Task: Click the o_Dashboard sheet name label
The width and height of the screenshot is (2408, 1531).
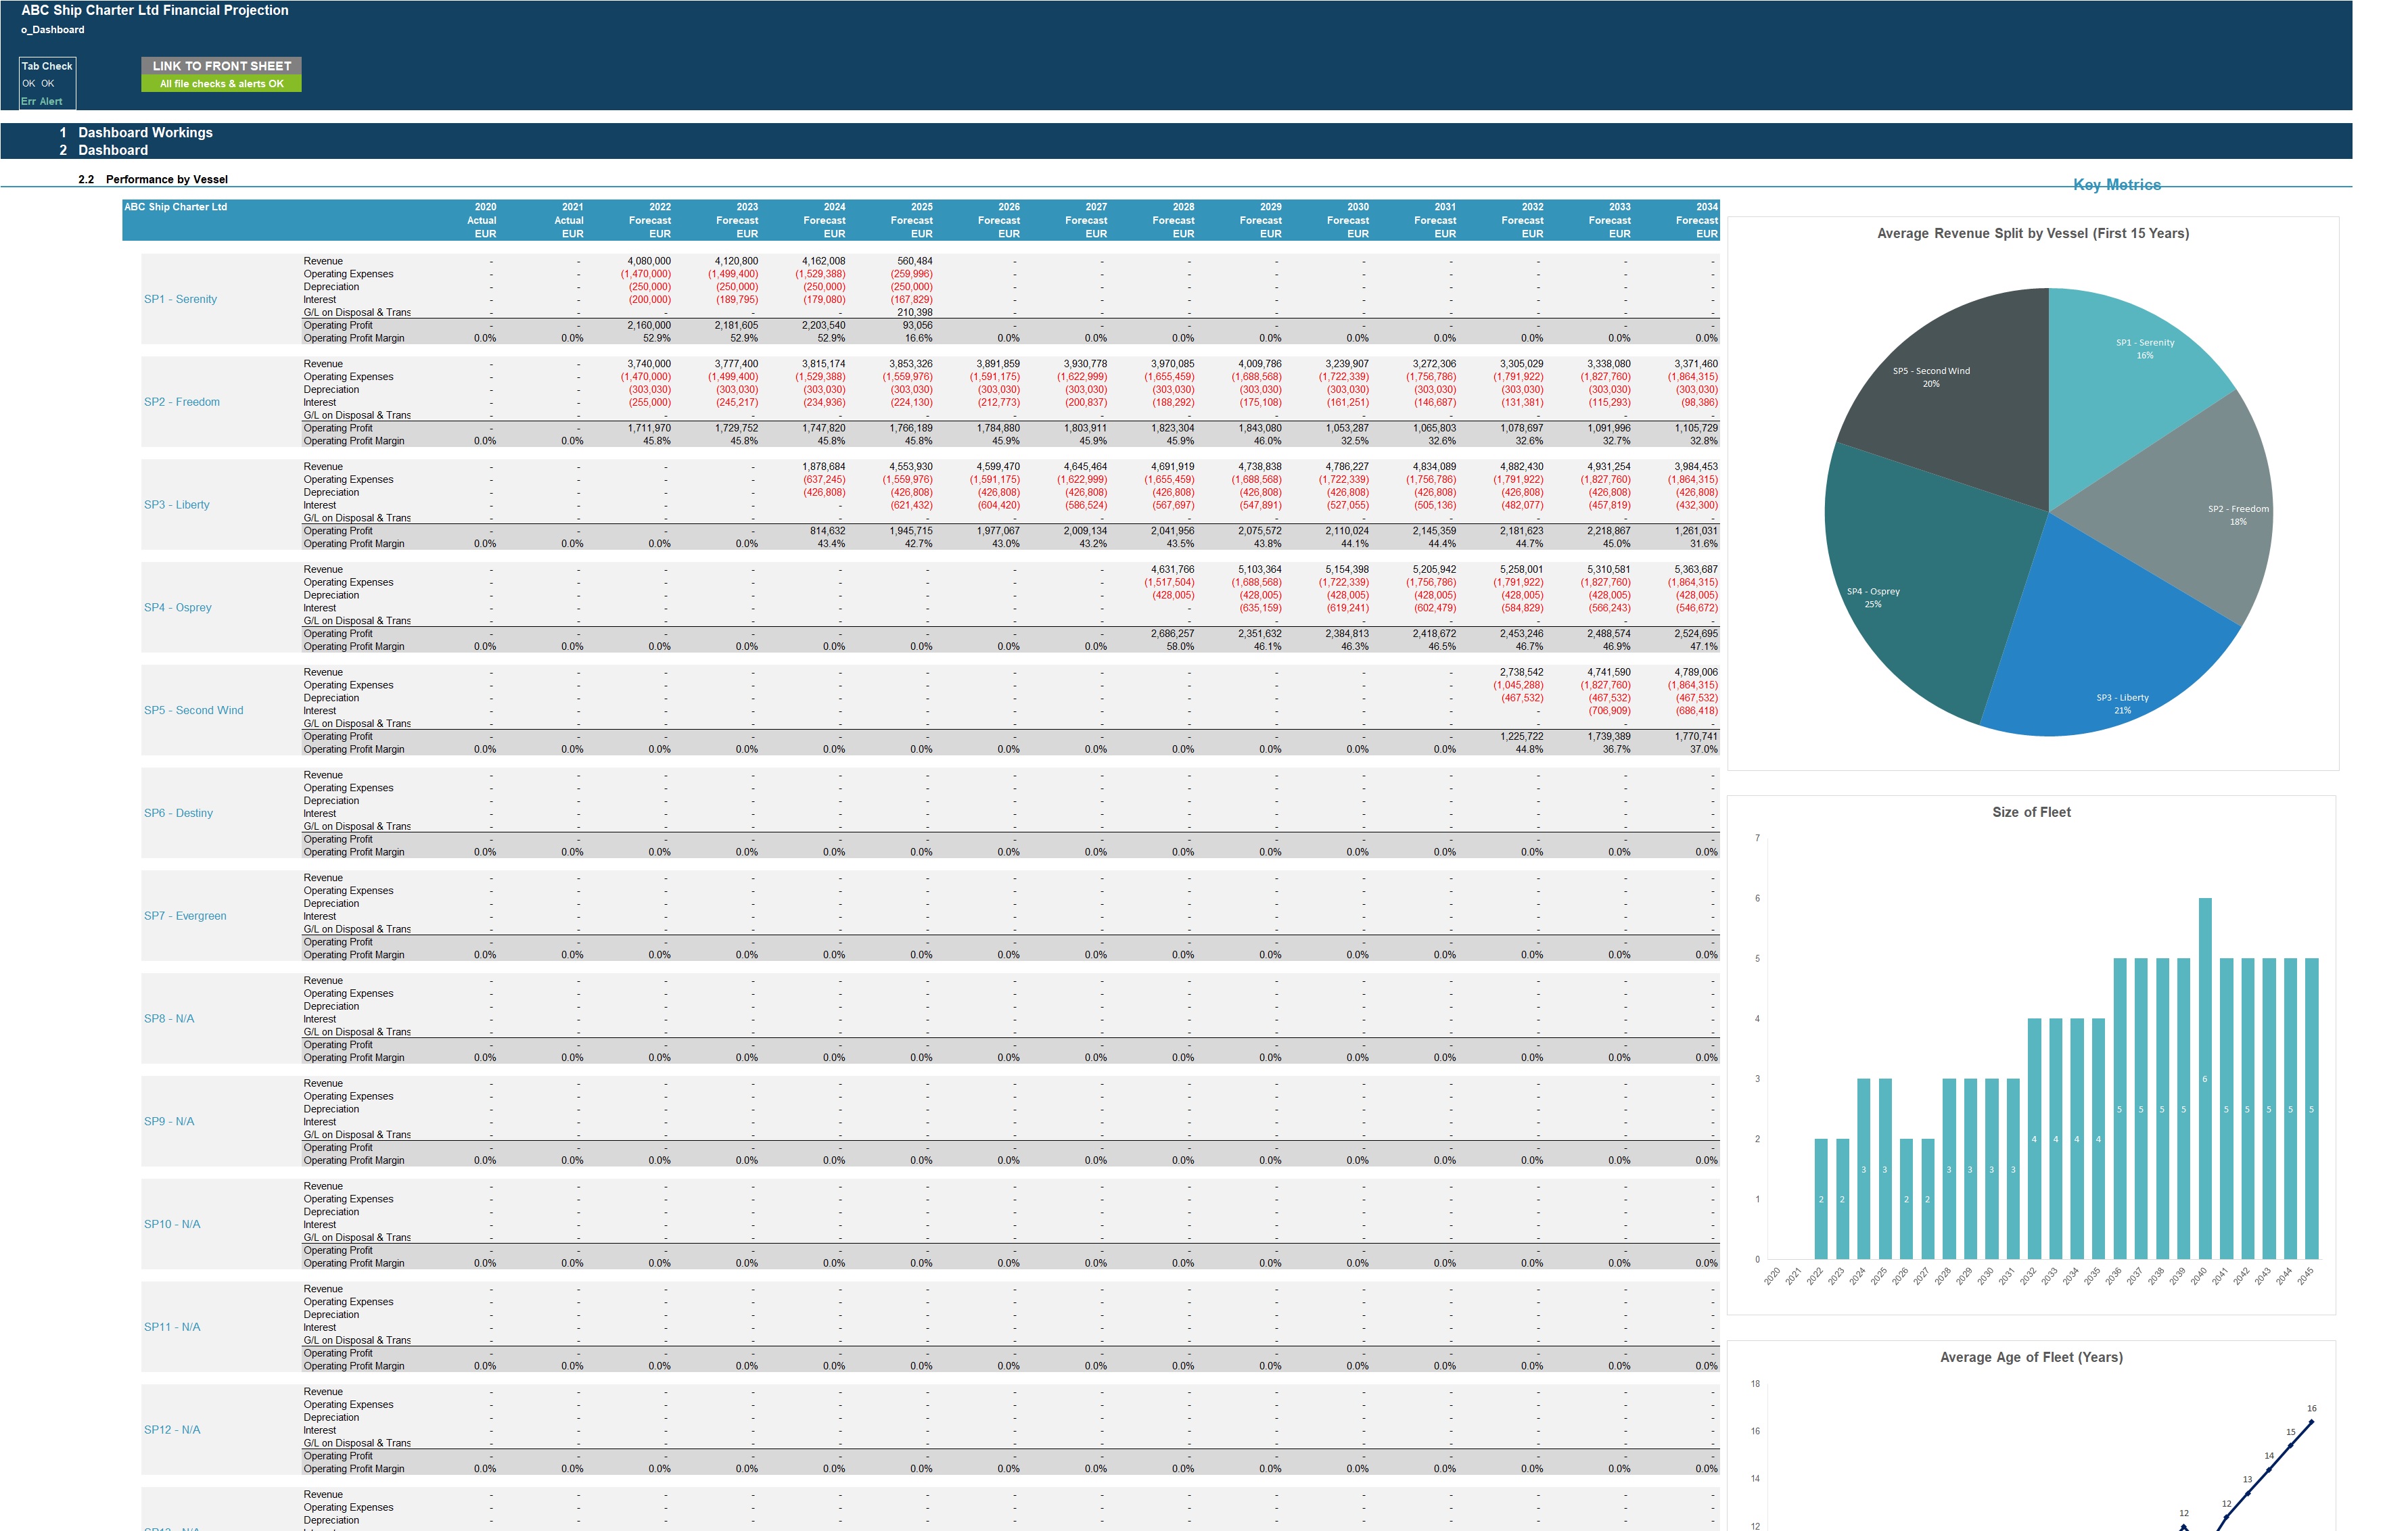Action: pos(53,30)
